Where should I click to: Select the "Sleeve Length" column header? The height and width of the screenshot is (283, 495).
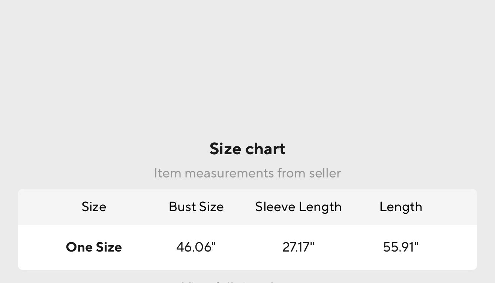click(x=298, y=207)
